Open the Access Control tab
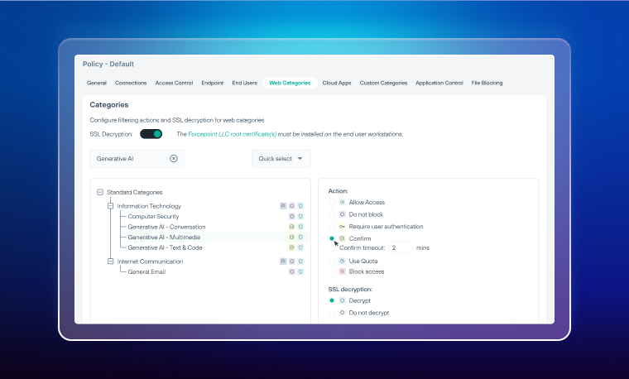629x379 pixels. (x=174, y=83)
